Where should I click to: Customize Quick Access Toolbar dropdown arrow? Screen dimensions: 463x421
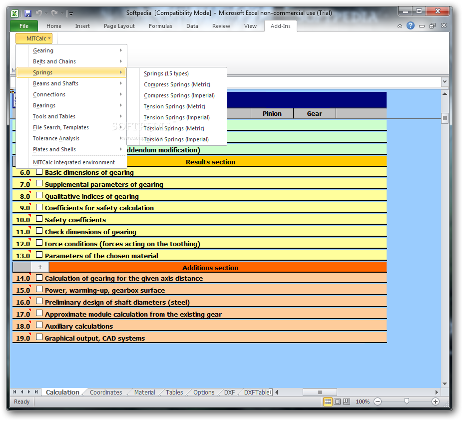71,13
